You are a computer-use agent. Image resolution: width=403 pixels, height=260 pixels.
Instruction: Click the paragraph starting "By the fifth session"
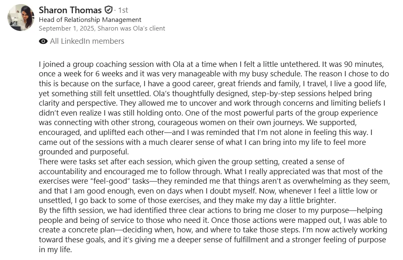click(213, 230)
